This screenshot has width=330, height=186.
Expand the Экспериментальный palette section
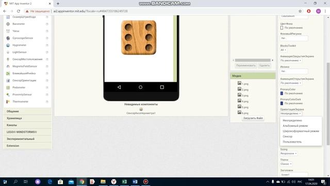click(27, 139)
